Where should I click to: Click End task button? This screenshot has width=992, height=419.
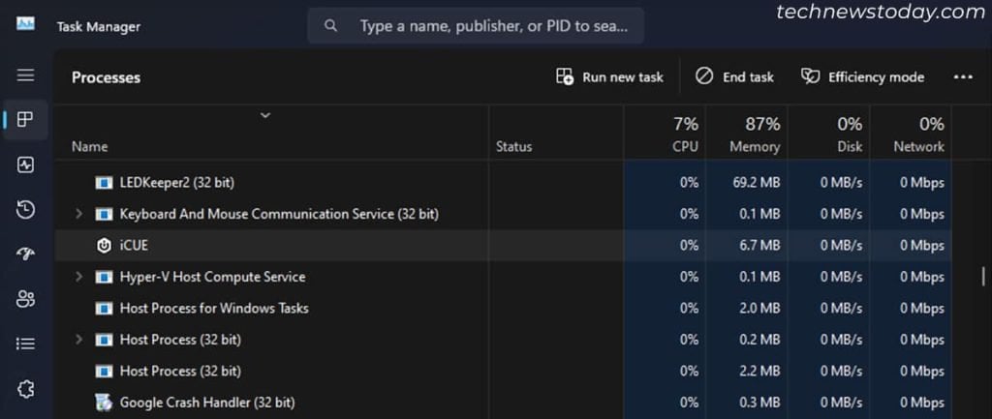[x=734, y=77]
